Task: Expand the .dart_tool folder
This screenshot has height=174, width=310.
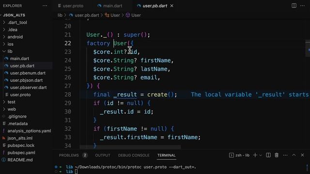Action: [x=17, y=23]
